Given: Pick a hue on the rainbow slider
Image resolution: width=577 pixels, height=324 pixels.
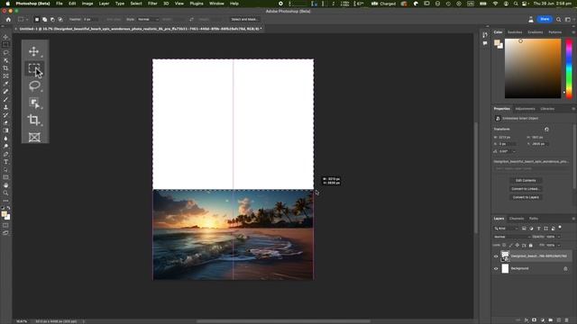Looking at the screenshot, I should point(569,68).
